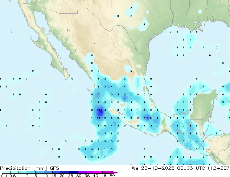Viewport: 230px width, 177px height.
Task: Pick the 15–20 mm legend color swatch
Action: [x=56, y=172]
